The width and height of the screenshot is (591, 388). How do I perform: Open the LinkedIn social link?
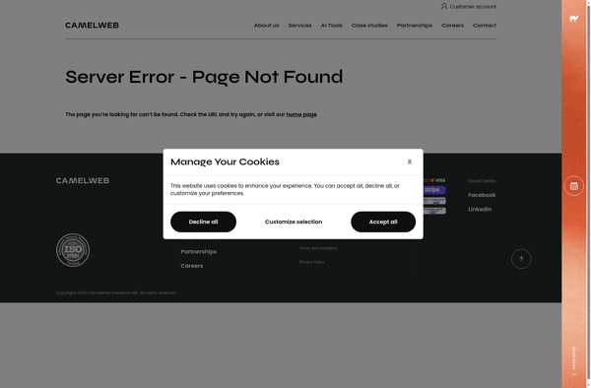(480, 209)
